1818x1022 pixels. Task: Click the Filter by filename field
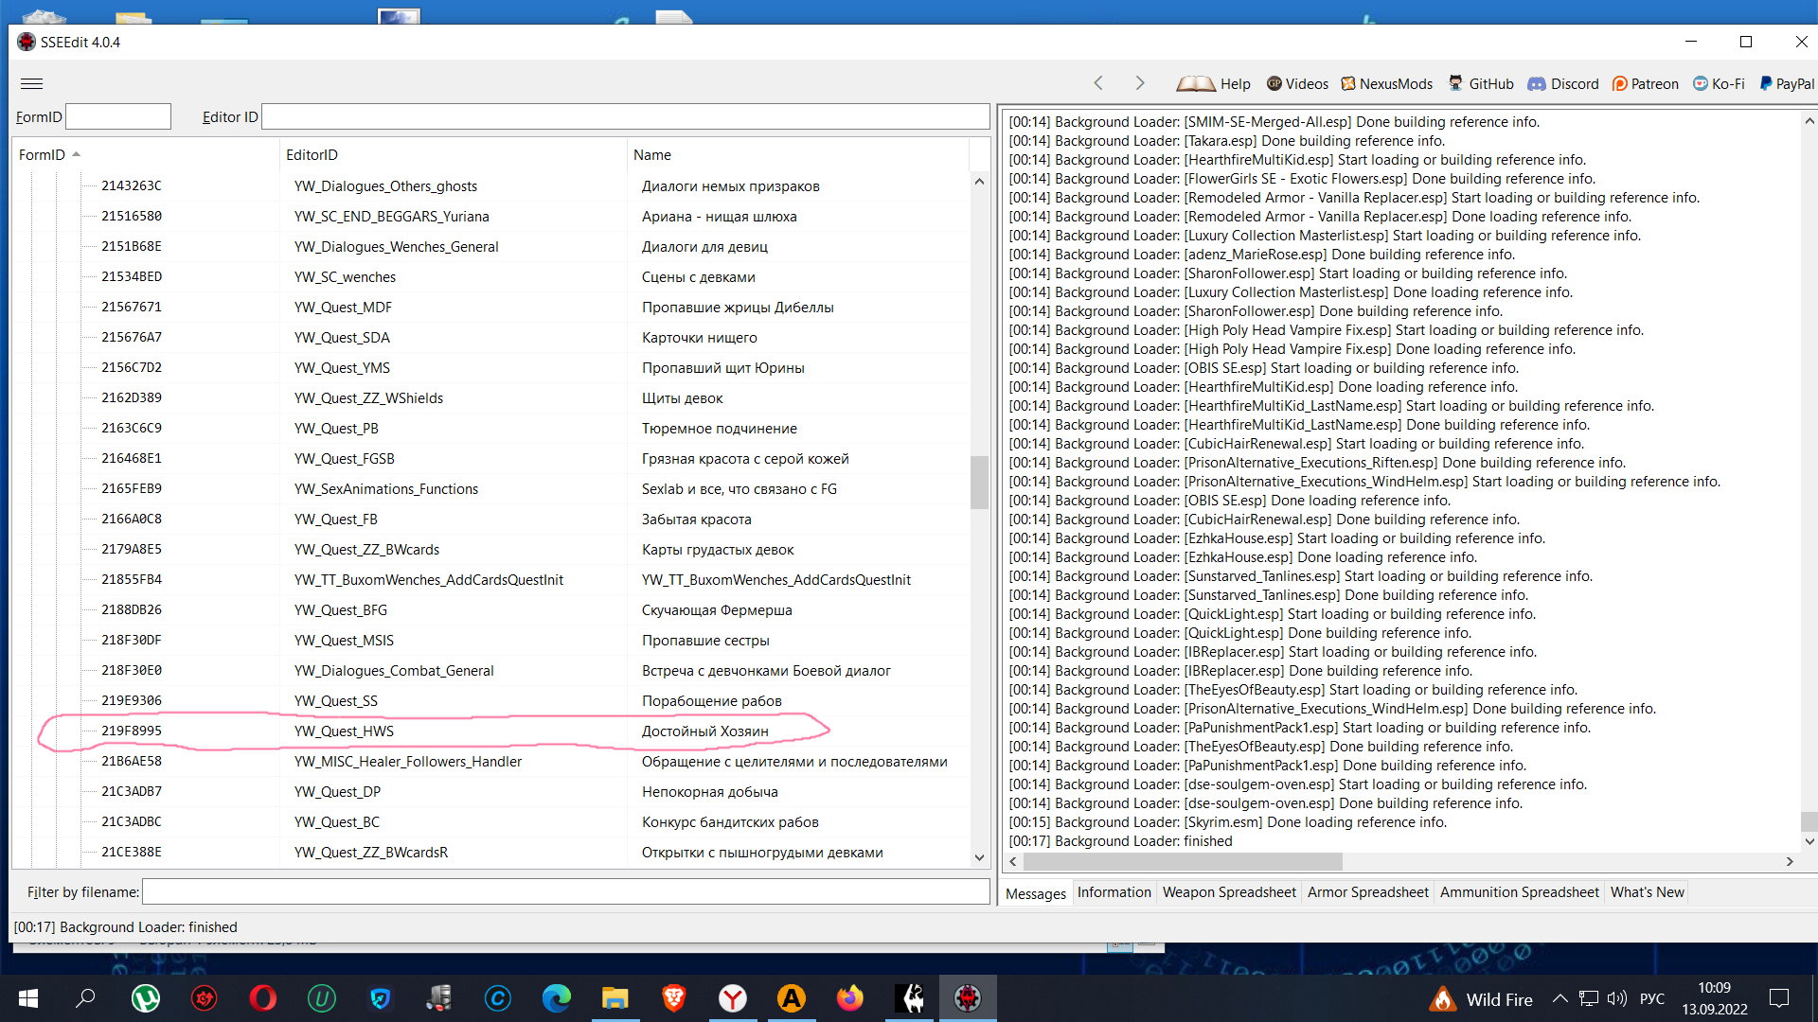565,892
